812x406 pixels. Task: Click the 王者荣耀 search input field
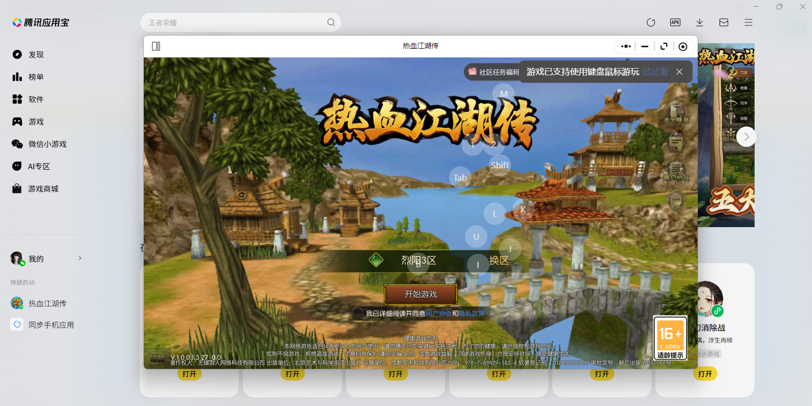(x=234, y=22)
